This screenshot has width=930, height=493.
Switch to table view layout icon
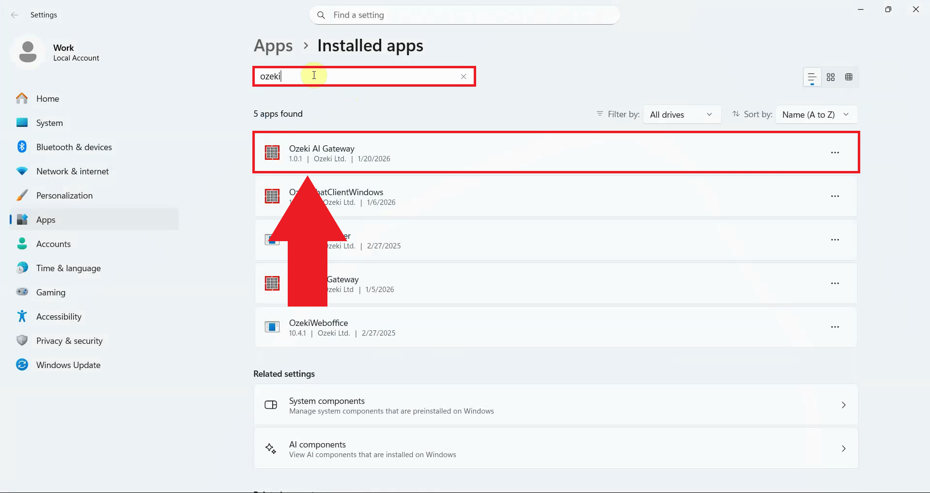coord(849,77)
